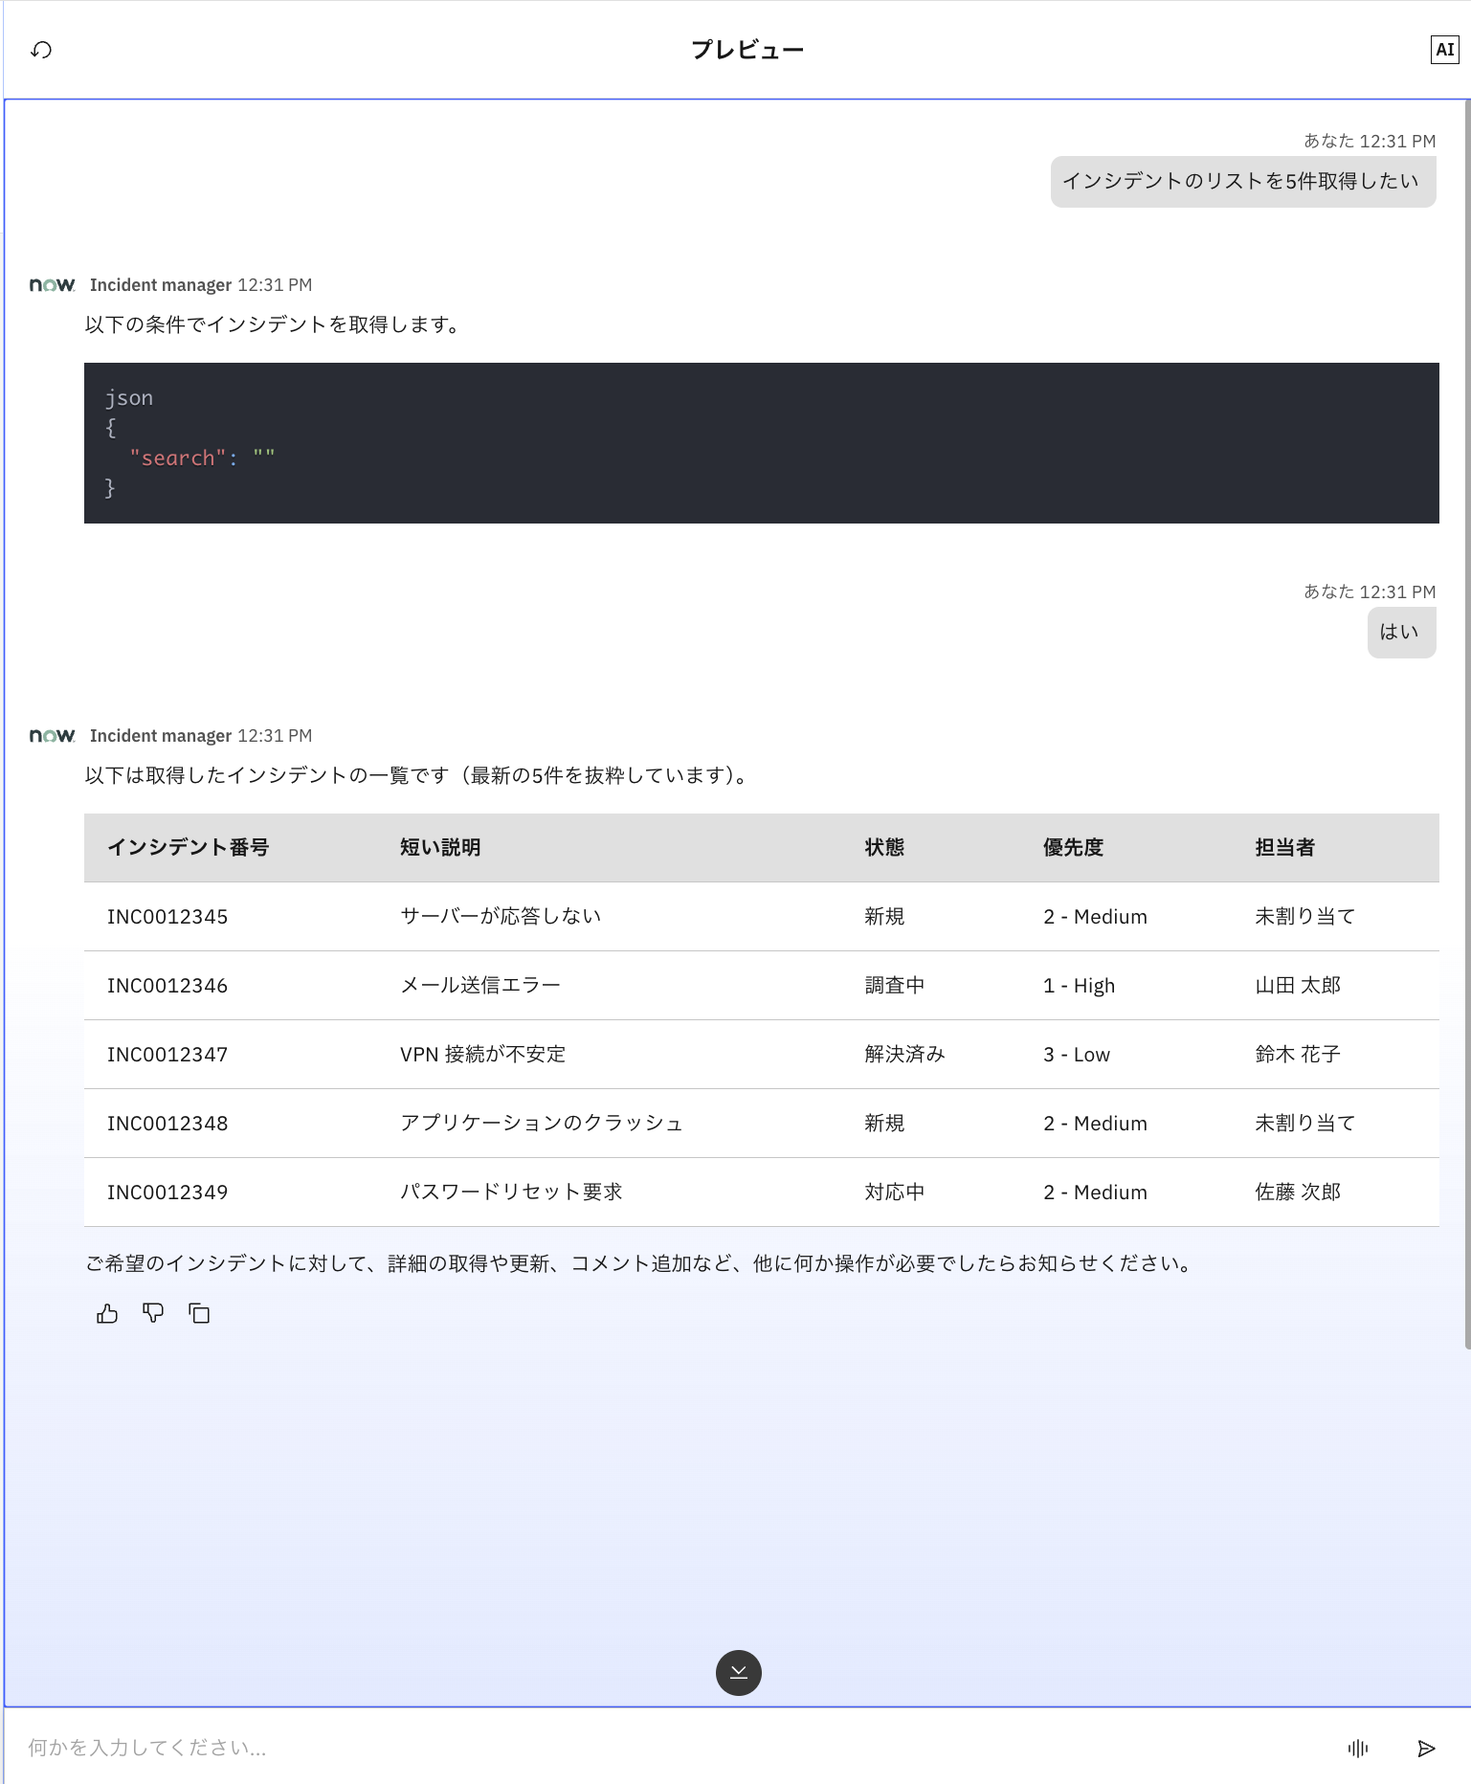Select incident INC0012345 in the table

167,917
